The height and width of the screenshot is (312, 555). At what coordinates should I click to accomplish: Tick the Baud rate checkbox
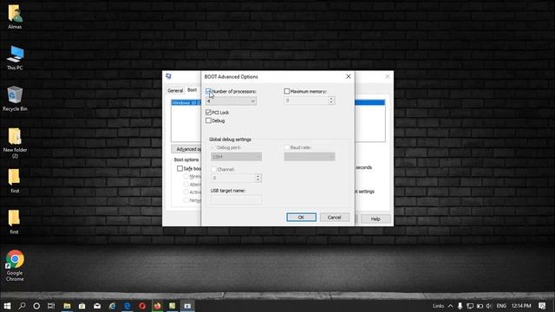pos(287,147)
